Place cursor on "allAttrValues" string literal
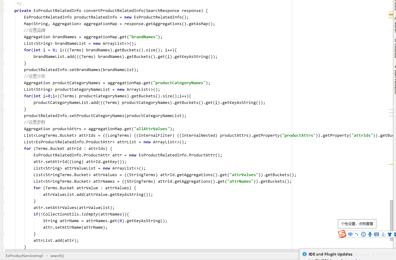The height and width of the screenshot is (260, 396). [x=152, y=129]
